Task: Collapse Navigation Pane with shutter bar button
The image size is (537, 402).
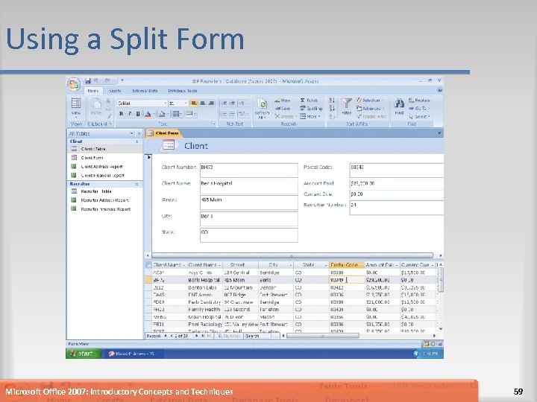Action: (x=139, y=134)
